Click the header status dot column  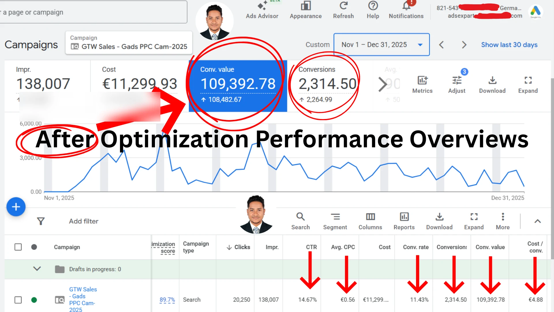[34, 247]
